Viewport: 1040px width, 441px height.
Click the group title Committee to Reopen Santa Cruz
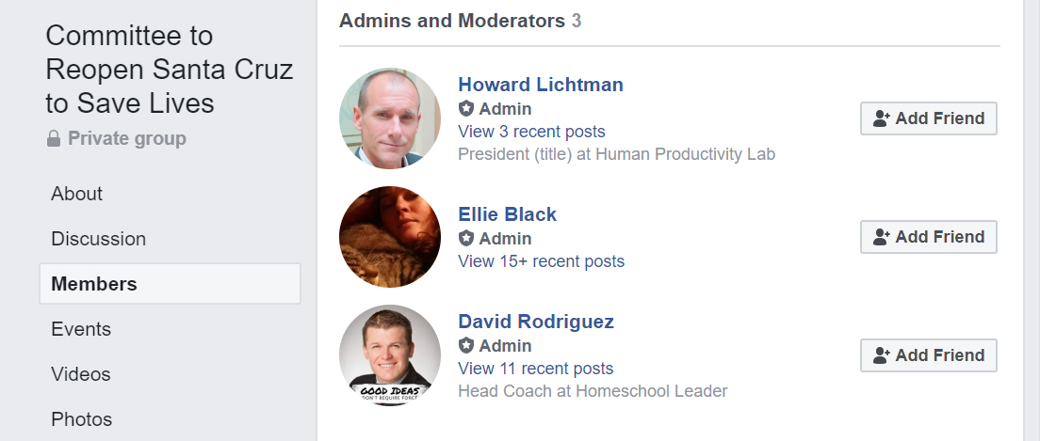tap(170, 70)
